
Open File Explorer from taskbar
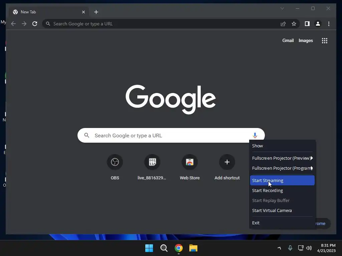[193, 248]
